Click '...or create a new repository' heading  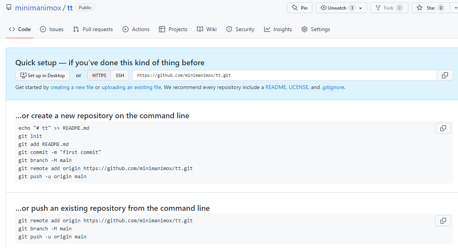point(102,116)
